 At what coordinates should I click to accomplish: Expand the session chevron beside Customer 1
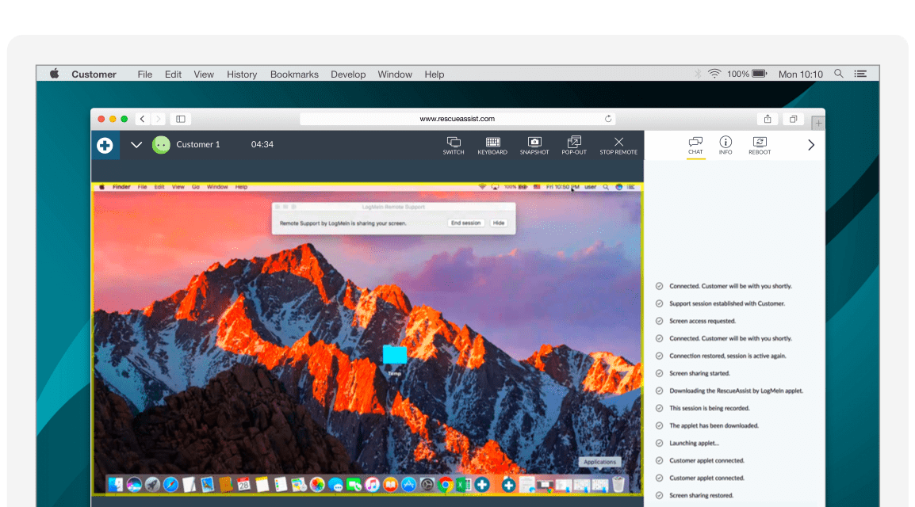(x=136, y=145)
